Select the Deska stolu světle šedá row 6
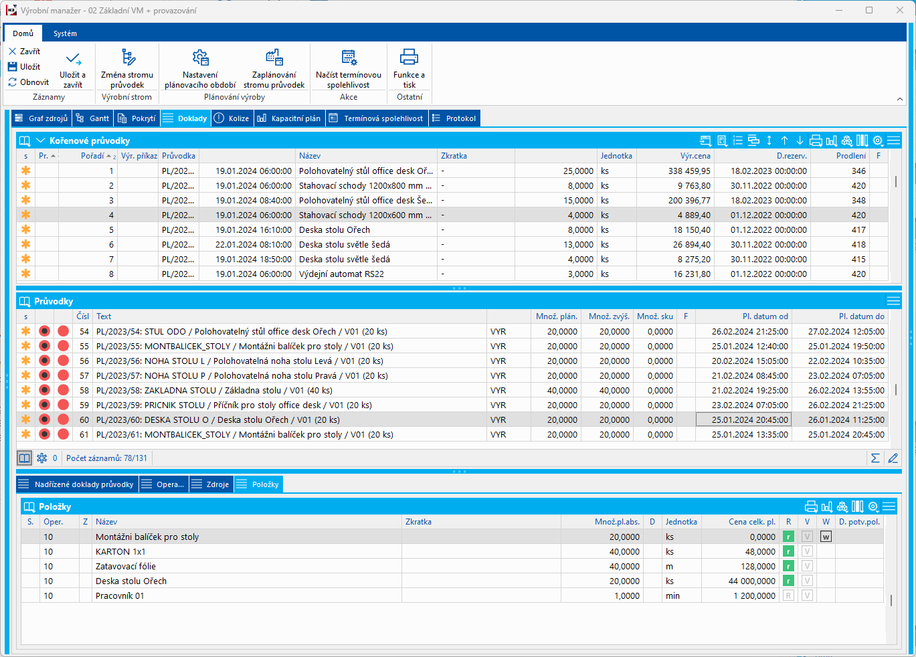916x657 pixels. click(x=344, y=245)
